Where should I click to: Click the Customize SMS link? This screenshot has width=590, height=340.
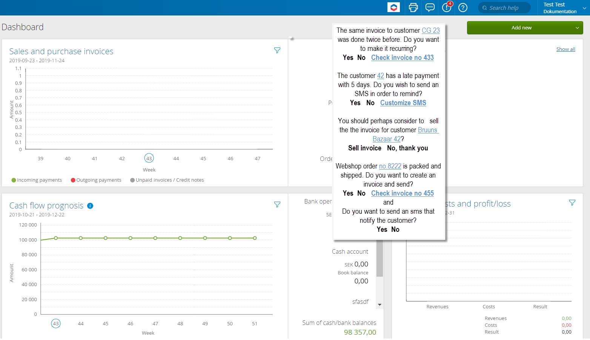(x=403, y=103)
